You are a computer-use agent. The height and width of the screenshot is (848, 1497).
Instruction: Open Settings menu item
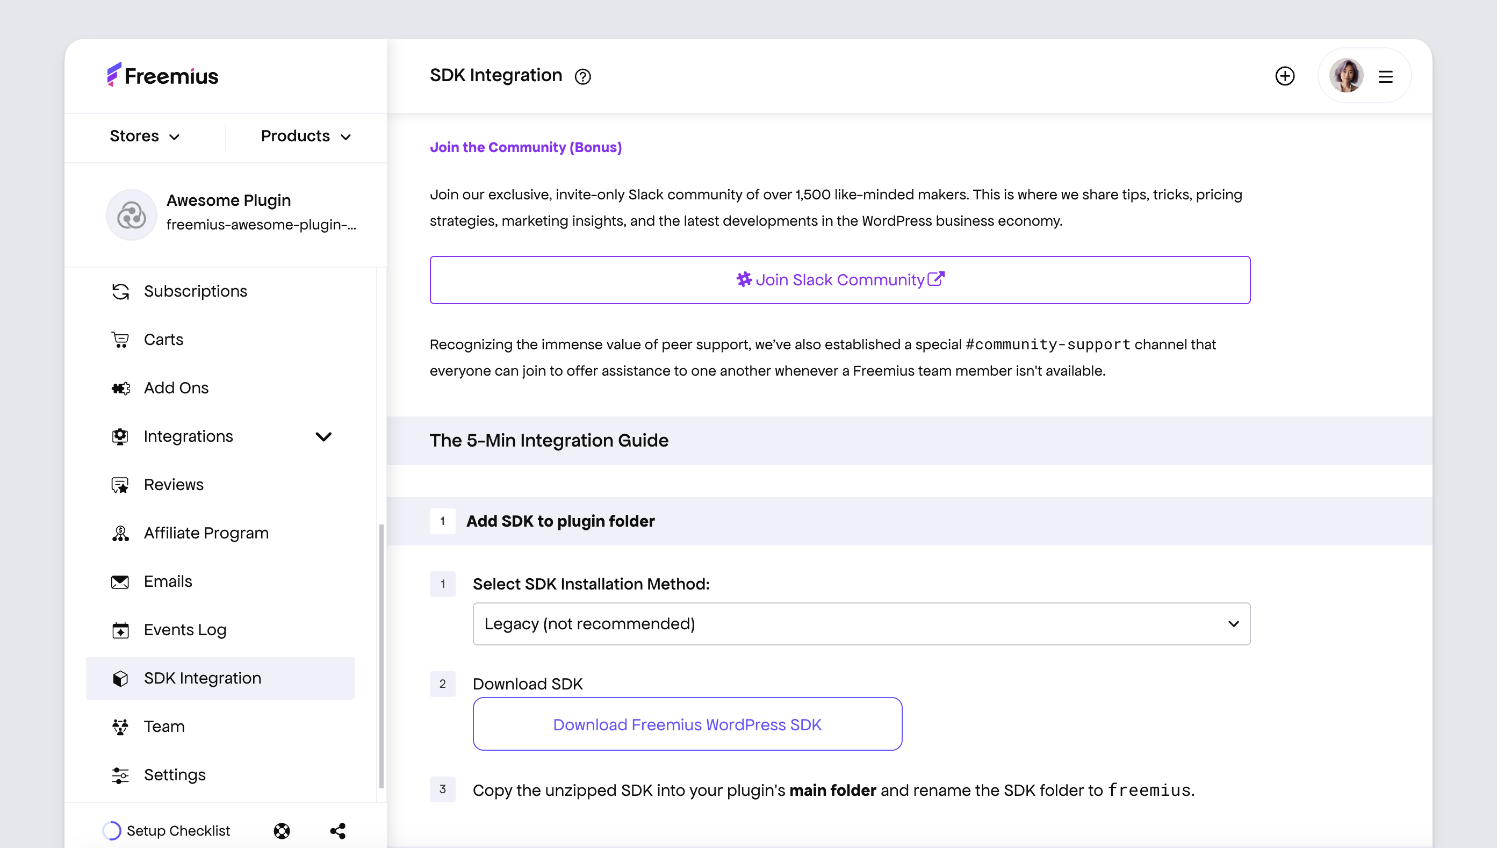[220, 775]
